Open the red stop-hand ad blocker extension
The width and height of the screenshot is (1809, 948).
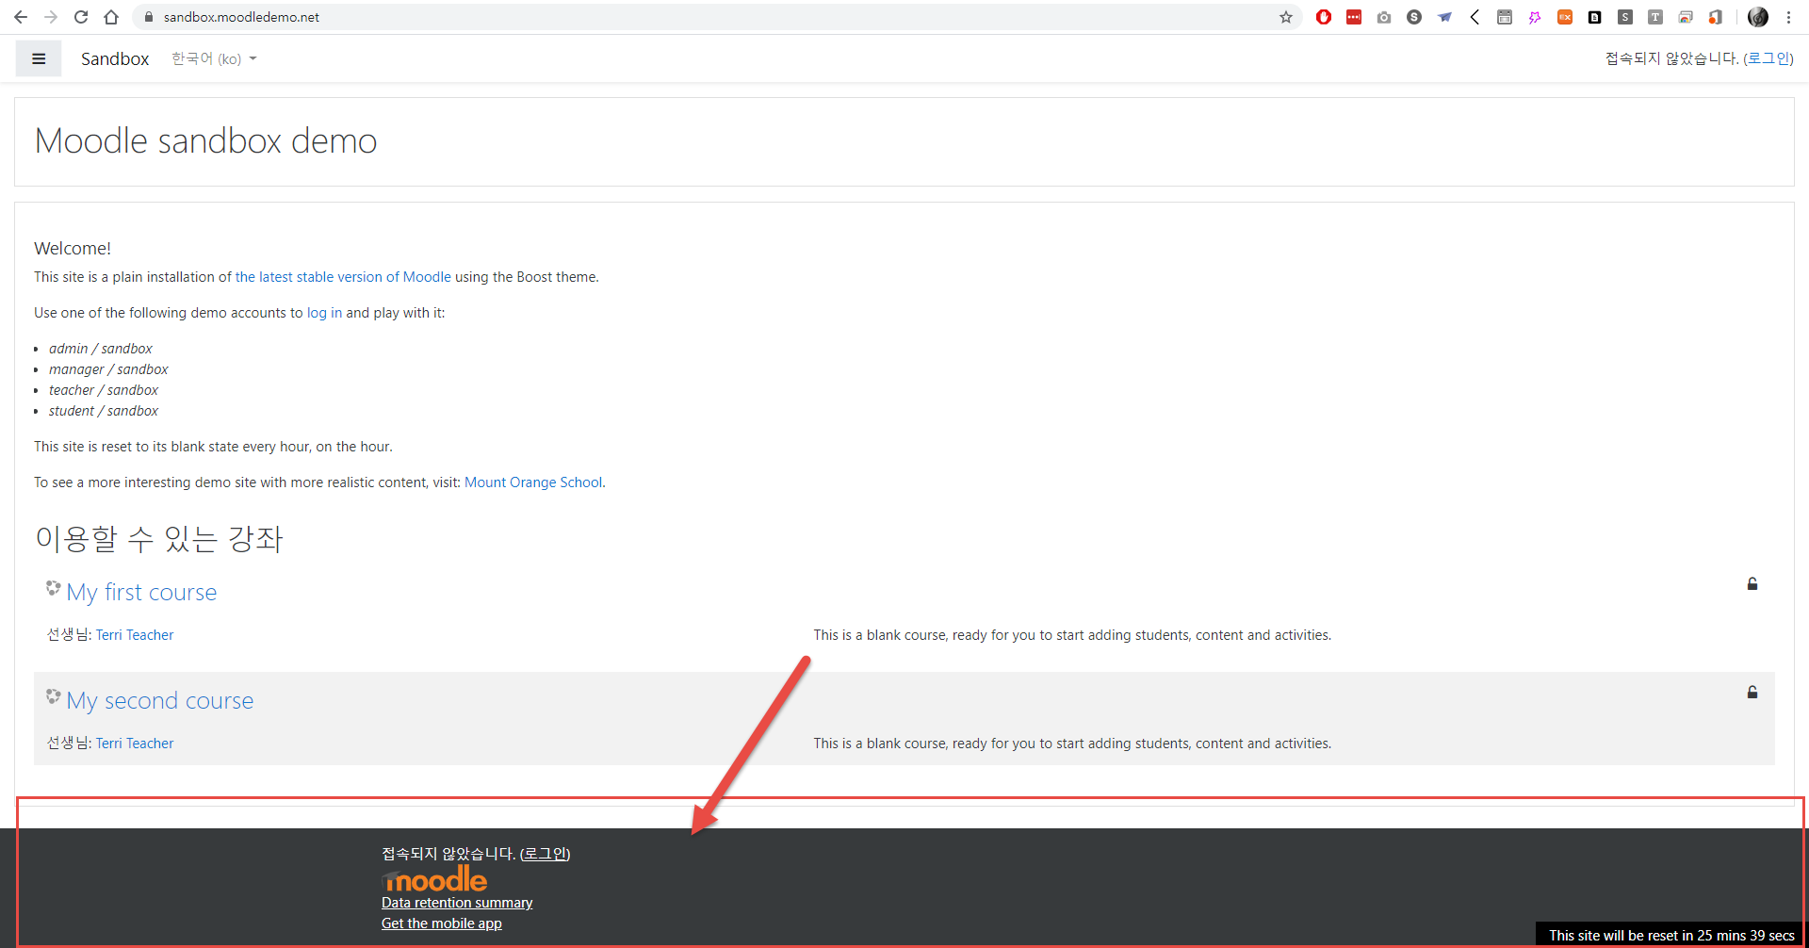tap(1324, 17)
